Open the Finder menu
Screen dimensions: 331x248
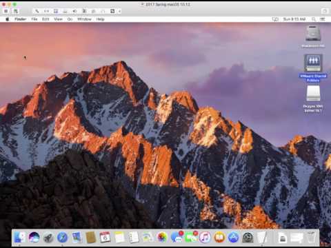pyautogui.click(x=21, y=19)
